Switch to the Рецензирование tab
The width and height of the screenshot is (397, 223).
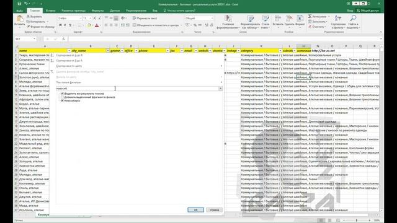click(136, 11)
